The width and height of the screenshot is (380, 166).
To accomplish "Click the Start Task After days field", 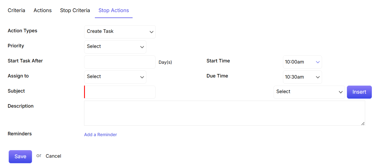I will click(120, 62).
